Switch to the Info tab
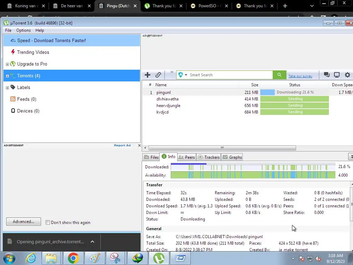 pyautogui.click(x=168, y=157)
